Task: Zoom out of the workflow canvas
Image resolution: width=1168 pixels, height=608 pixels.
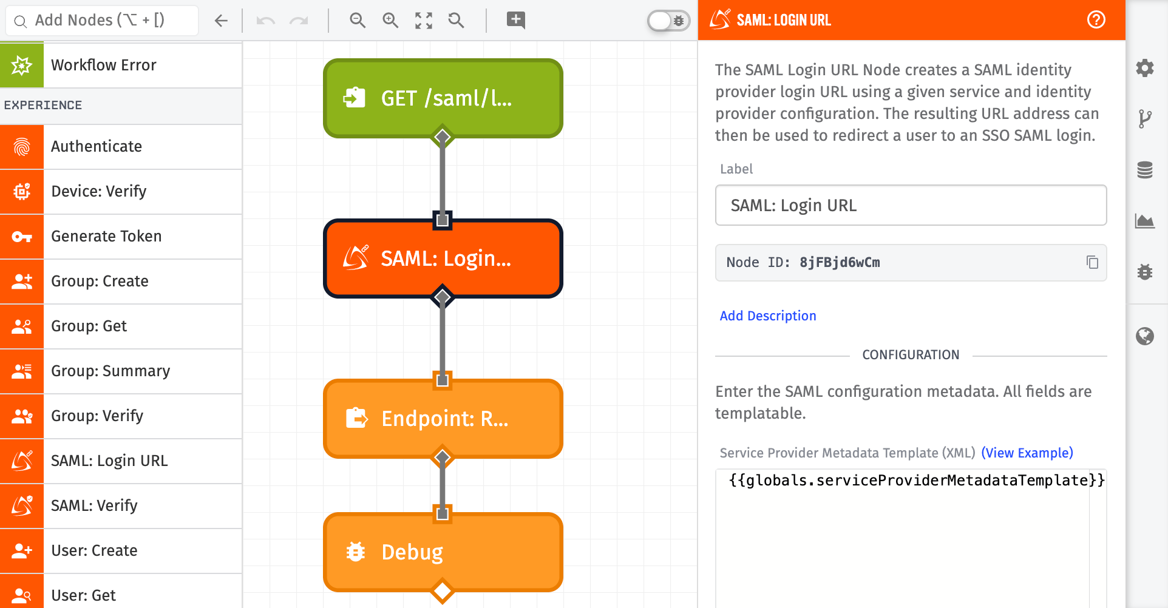Action: 358,21
